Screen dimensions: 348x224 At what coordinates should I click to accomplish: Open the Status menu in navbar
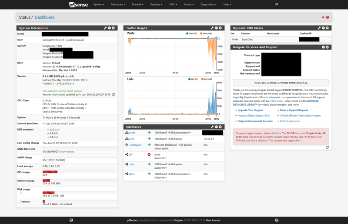tap(189, 4)
